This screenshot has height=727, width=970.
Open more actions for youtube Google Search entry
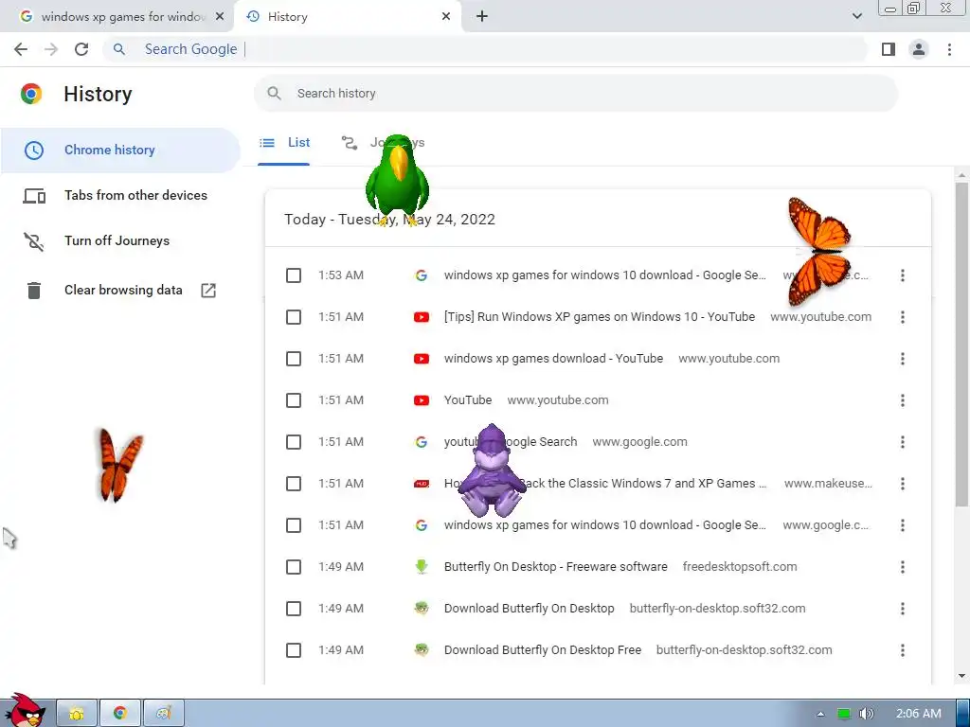click(903, 442)
